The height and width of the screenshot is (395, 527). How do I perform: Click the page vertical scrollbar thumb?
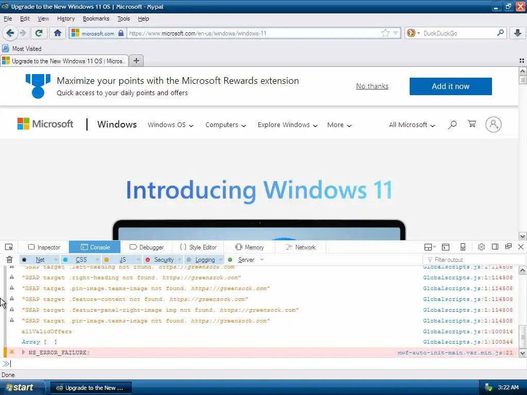tap(522, 80)
